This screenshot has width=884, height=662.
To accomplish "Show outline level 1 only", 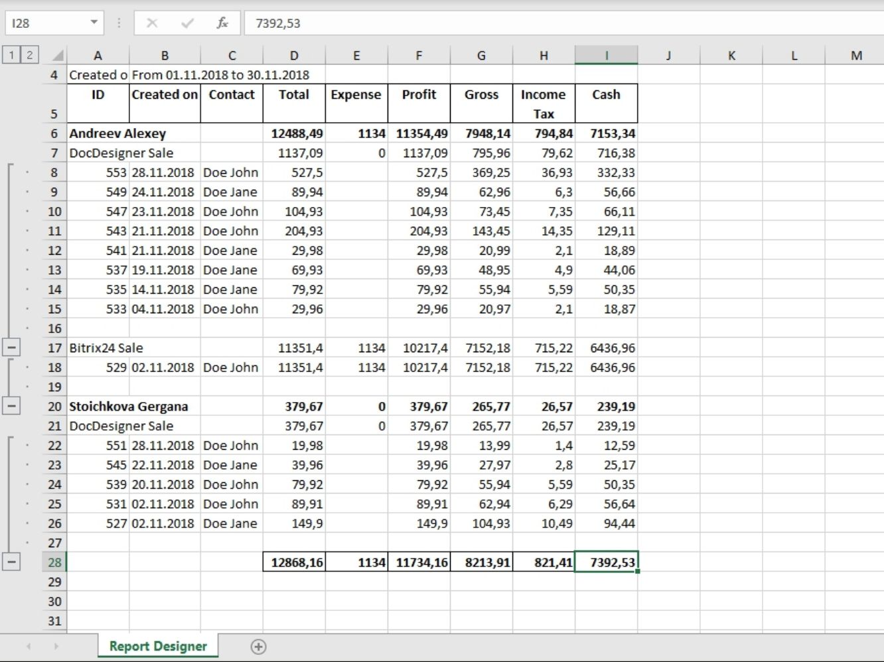I will pos(11,55).
